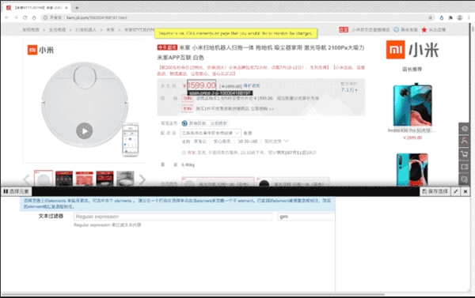This screenshot has height=298, width=475.
Task: Go back with the browser back arrow
Action: point(7,17)
